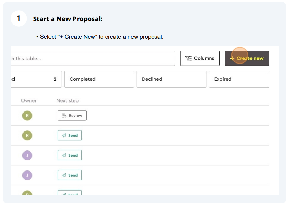Click the paper plane icon in third row
This screenshot has width=291, height=205.
64,155
